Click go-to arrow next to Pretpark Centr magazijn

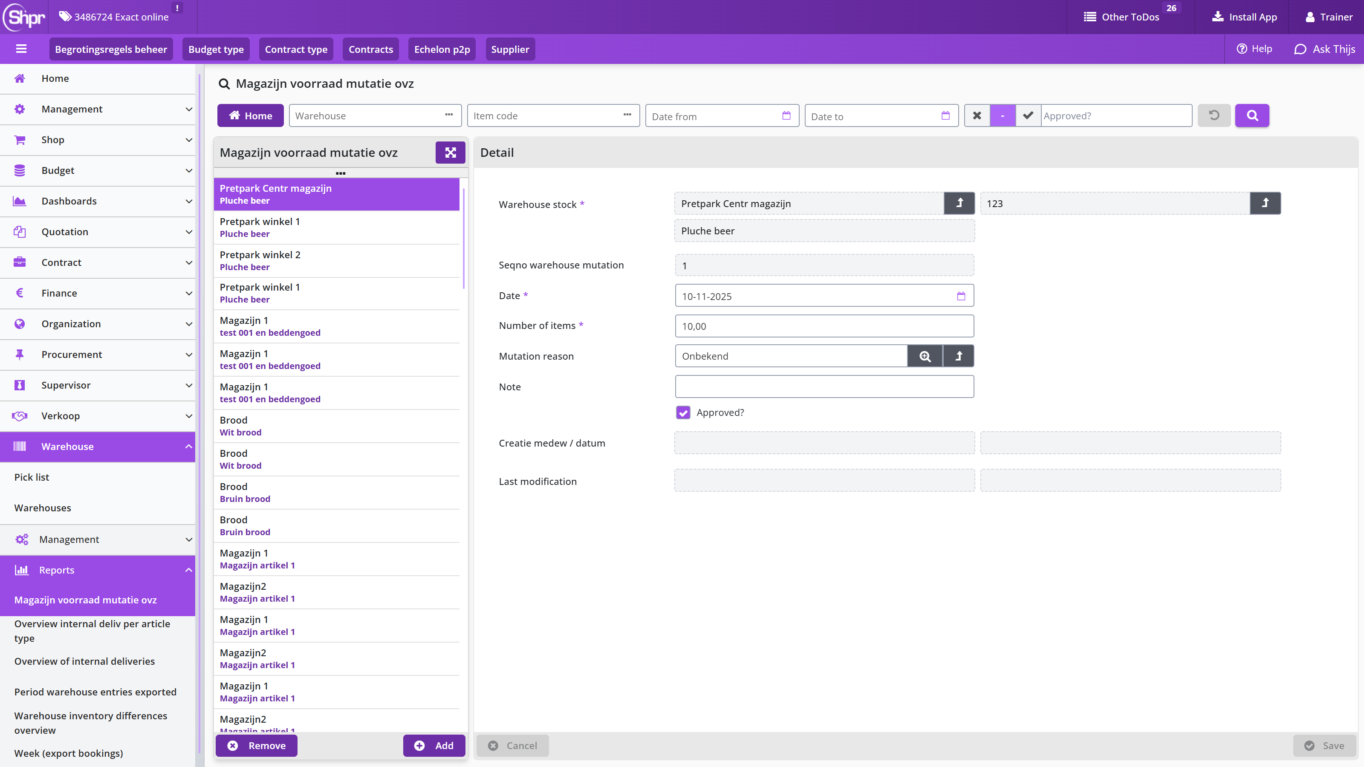(x=959, y=203)
